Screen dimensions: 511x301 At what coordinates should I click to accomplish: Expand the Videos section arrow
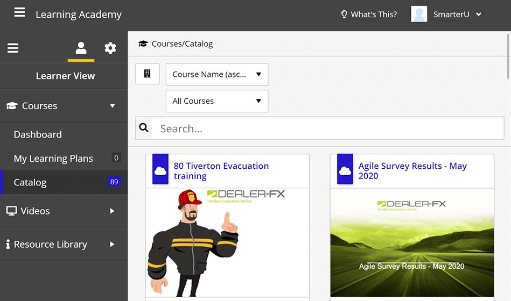coord(112,211)
